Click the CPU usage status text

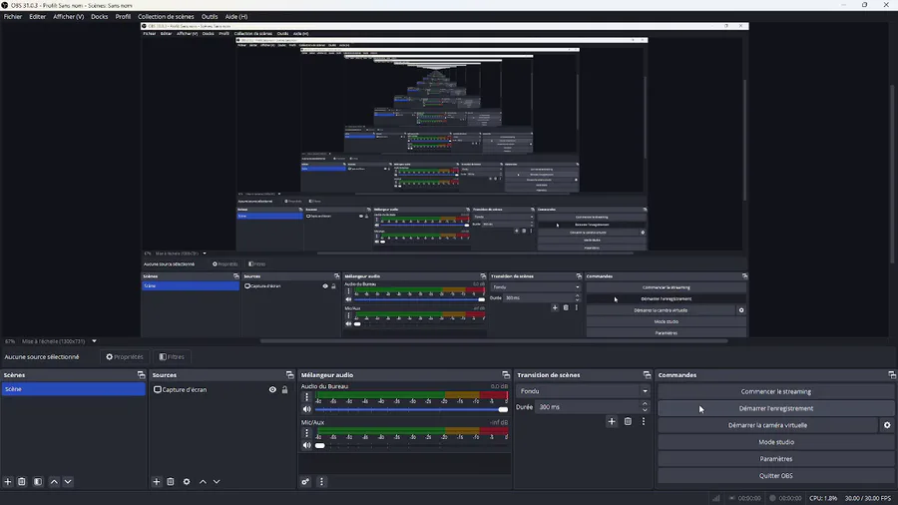[823, 498]
